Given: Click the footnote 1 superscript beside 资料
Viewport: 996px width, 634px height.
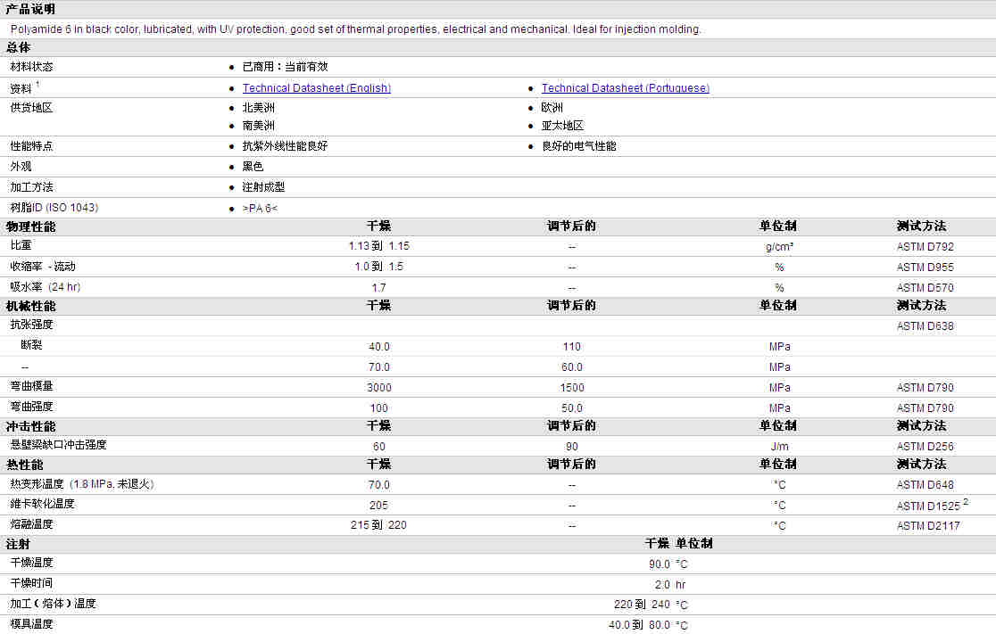Looking at the screenshot, I should (x=37, y=85).
